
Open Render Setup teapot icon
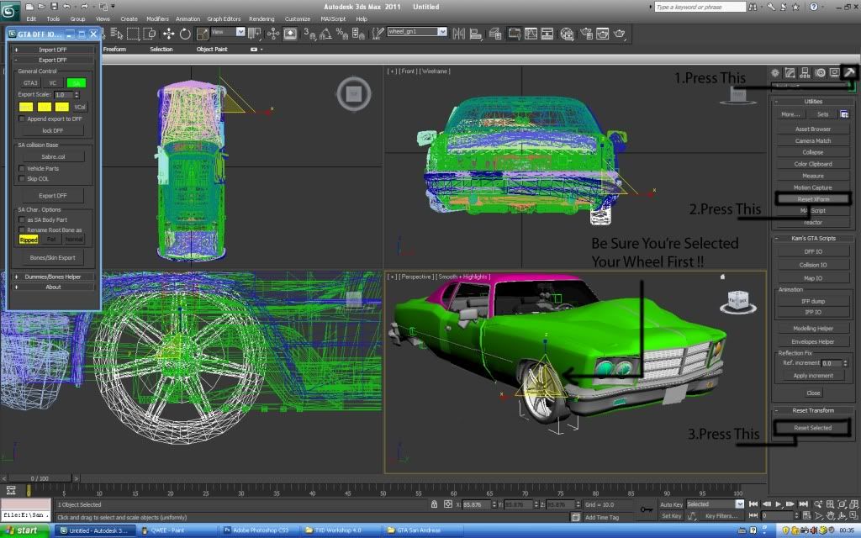coord(586,34)
